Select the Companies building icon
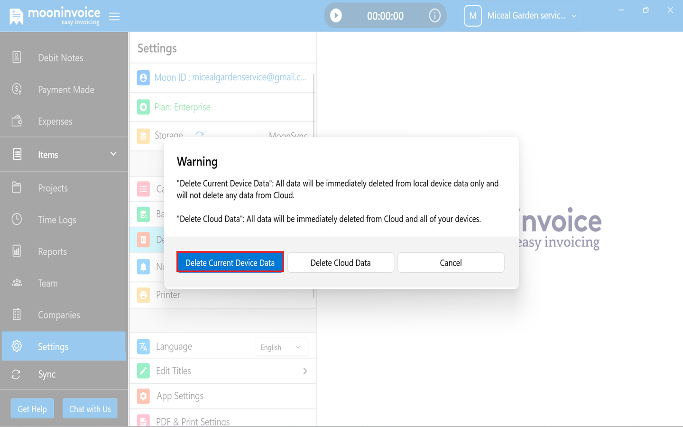Image resolution: width=683 pixels, height=427 pixels. pyautogui.click(x=17, y=315)
